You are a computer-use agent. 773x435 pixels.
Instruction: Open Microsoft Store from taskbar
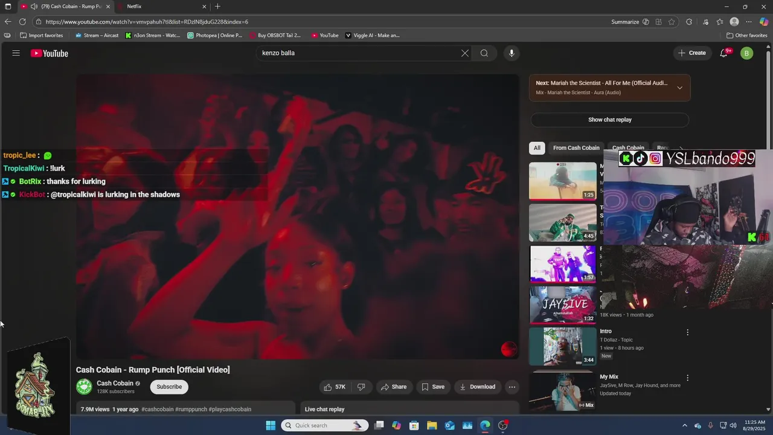tap(414, 425)
